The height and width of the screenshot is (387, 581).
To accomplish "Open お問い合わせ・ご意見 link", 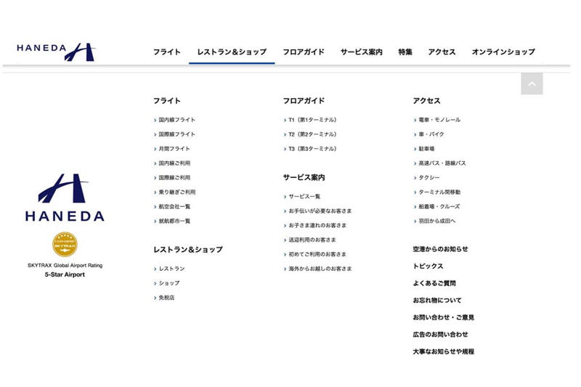I will point(444,317).
